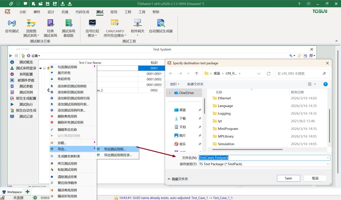
Task: Choose 导出测试用例目录 from submenu
Action: pyautogui.click(x=118, y=155)
